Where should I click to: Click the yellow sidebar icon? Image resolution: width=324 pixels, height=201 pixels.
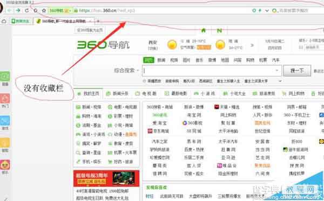coord(5,143)
